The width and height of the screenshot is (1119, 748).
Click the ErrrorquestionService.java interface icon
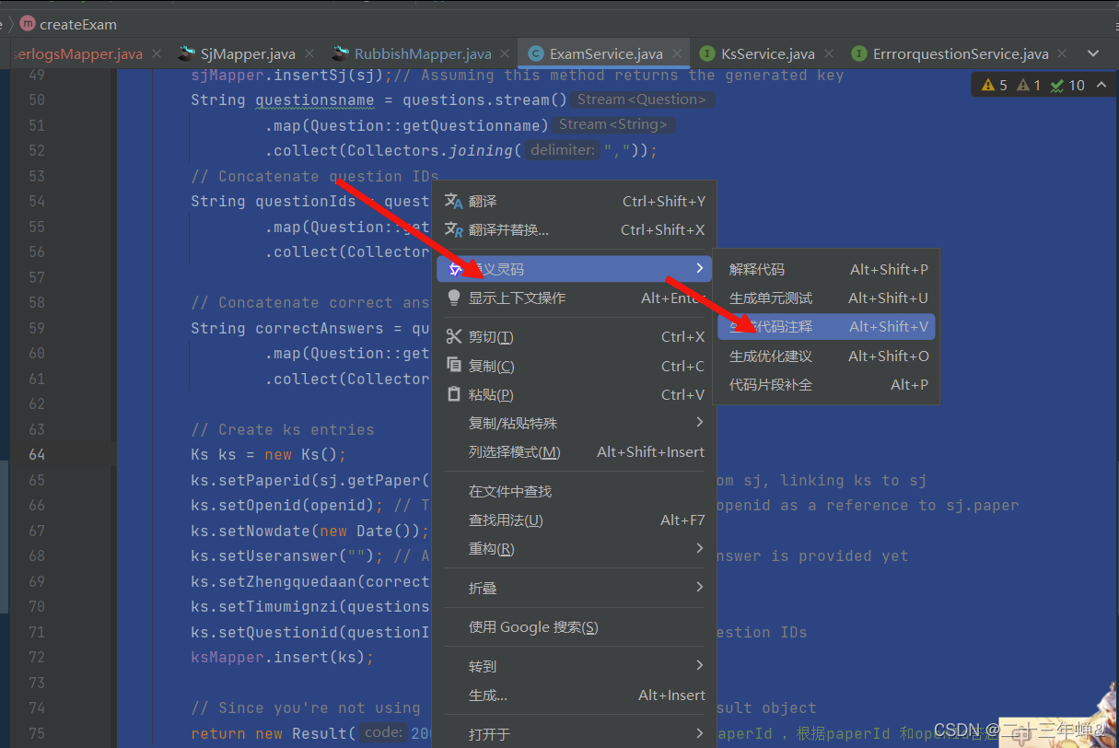click(x=858, y=53)
